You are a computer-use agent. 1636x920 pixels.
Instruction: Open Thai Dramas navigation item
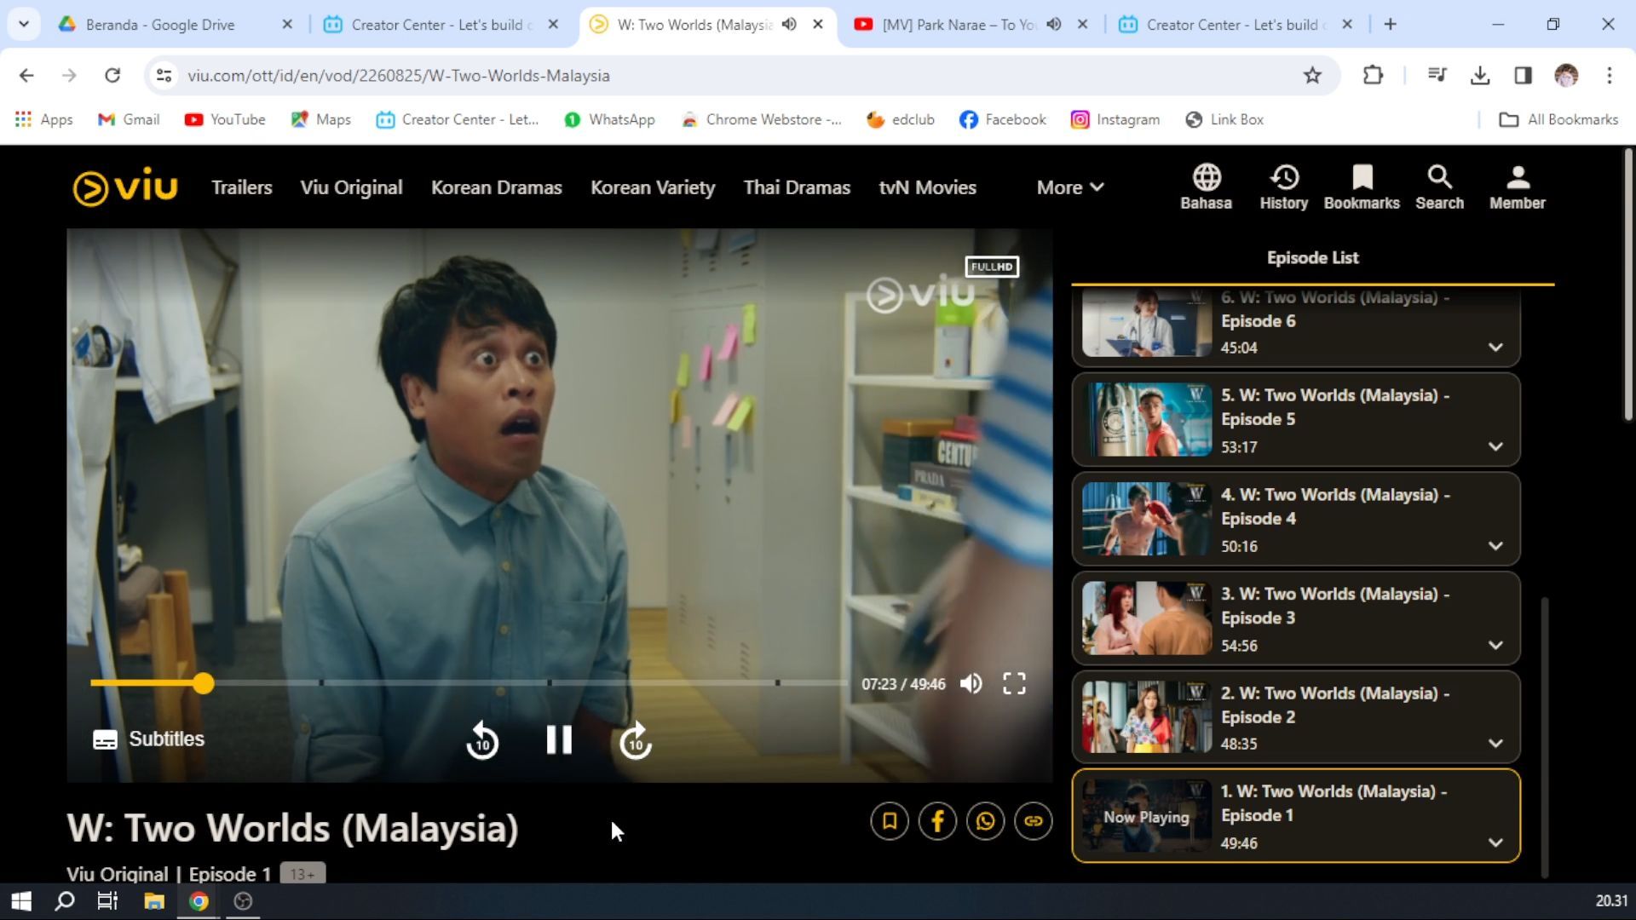797,187
